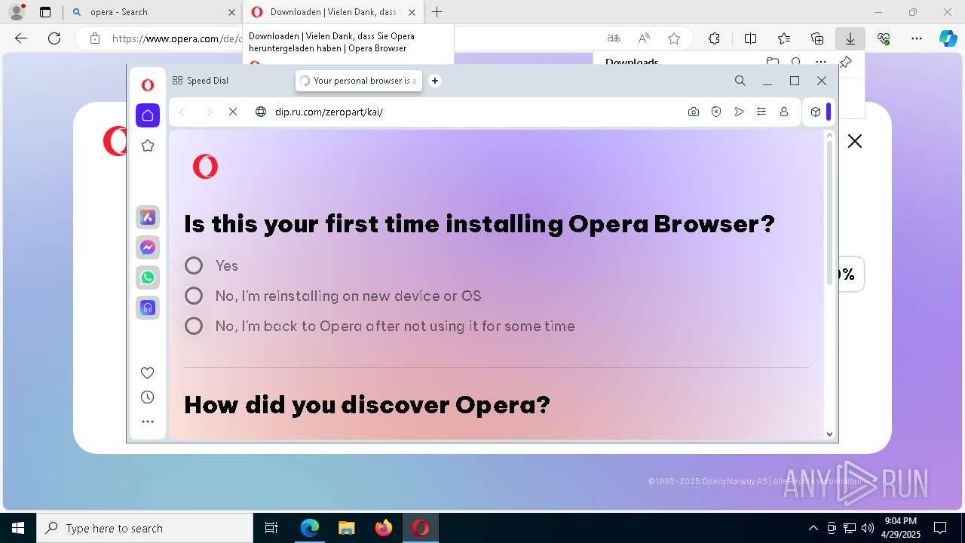Open Task View on taskbar

tap(271, 528)
